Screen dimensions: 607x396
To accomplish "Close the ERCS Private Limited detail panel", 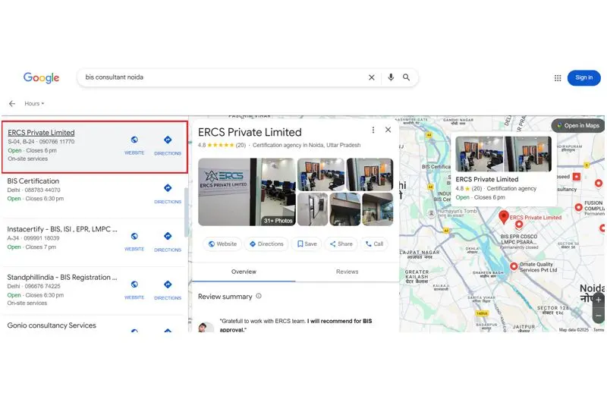I will coord(388,130).
